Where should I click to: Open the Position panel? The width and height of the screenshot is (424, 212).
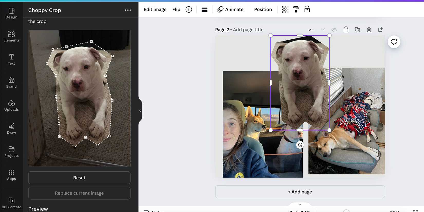point(263,10)
